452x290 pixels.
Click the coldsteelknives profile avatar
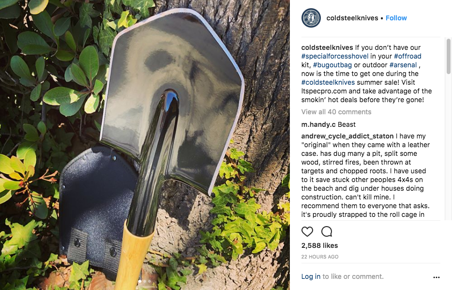tap(311, 18)
